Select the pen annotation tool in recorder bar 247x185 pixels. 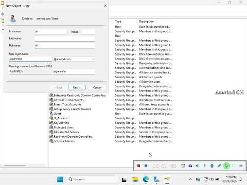pos(219,165)
